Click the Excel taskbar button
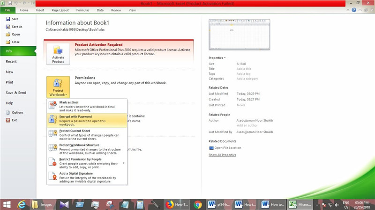375x210 pixels. 300,204
